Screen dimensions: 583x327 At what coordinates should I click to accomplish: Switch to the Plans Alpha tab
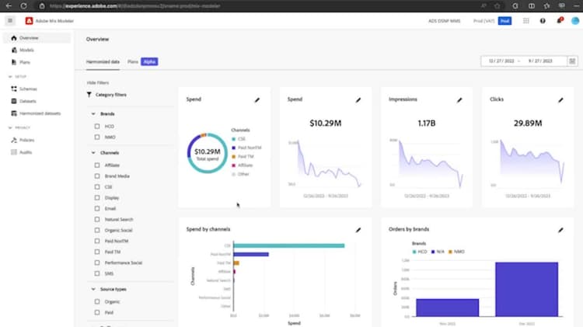142,61
